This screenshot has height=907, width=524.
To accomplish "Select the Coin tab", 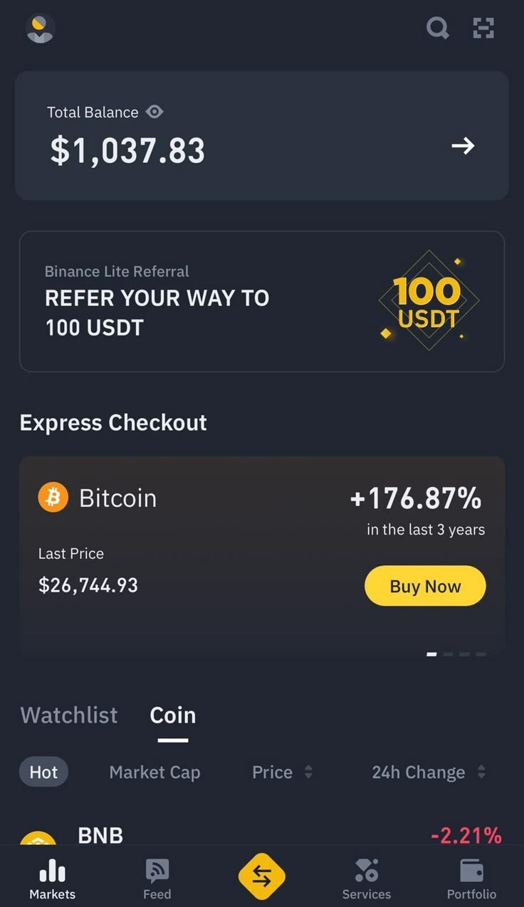I will [x=172, y=715].
